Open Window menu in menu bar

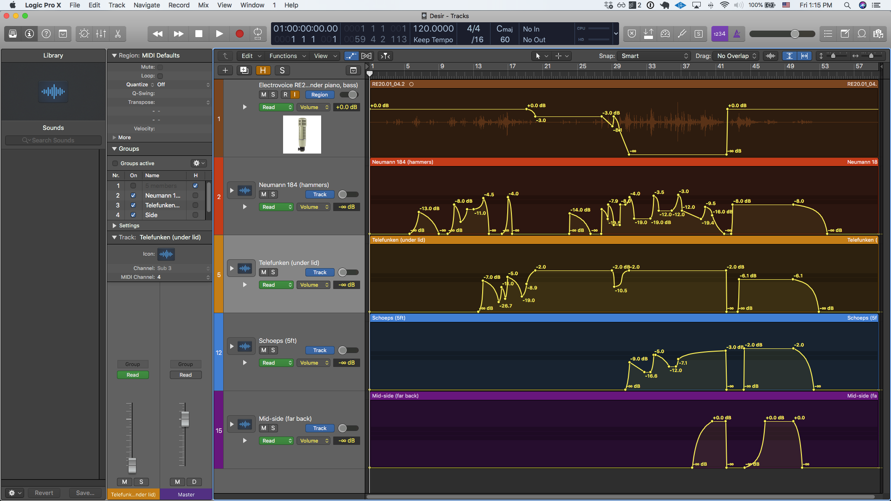click(252, 5)
